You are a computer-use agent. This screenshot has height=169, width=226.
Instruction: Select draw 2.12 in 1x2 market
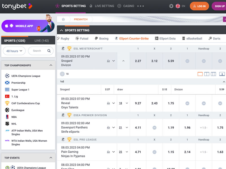[x=165, y=89]
